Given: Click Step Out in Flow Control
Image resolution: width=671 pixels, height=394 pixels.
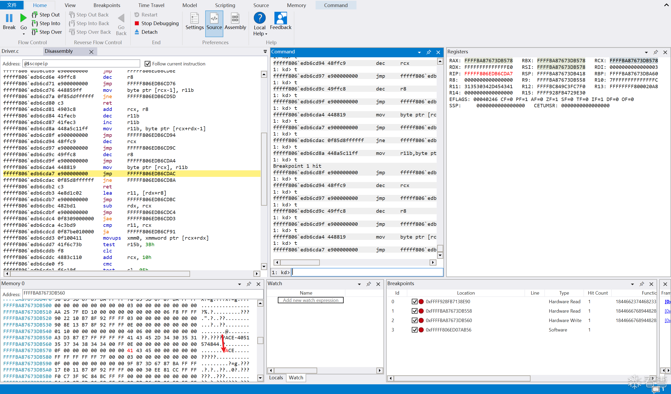Looking at the screenshot, I should point(46,15).
